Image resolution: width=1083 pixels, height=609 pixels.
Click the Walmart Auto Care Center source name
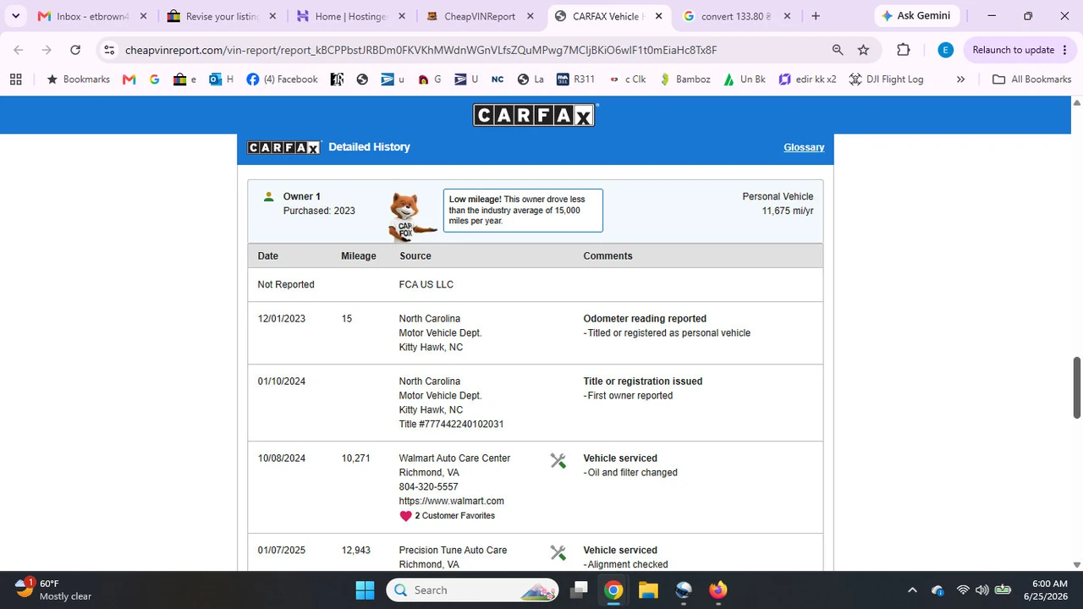(x=455, y=458)
